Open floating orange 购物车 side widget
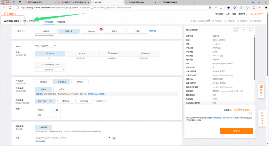This screenshot has width=269, height=146. (x=261, y=90)
